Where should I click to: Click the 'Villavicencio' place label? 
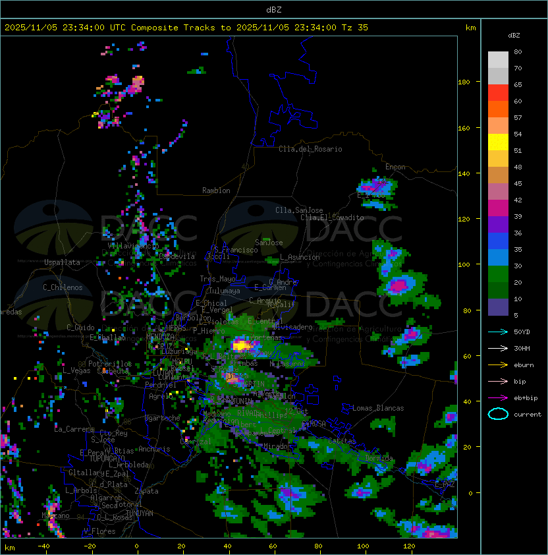133,246
